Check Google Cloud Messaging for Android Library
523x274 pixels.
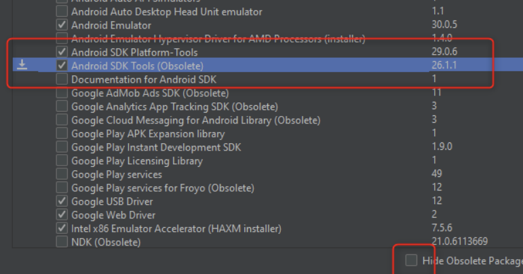[62, 119]
